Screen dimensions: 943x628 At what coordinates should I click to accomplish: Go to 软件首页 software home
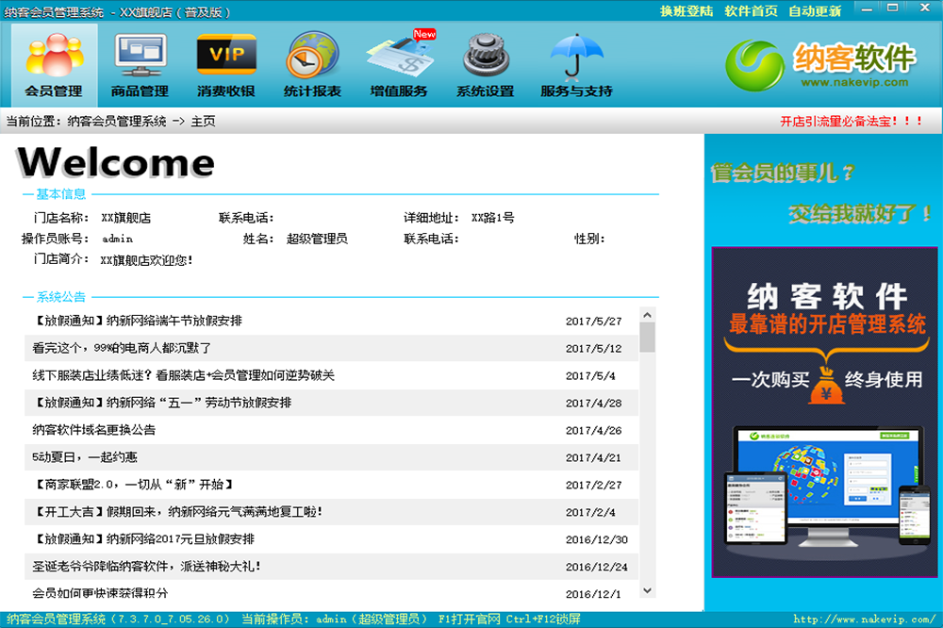751,10
